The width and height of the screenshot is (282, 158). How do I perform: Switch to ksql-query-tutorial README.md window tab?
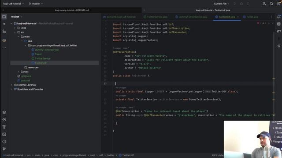72,10
